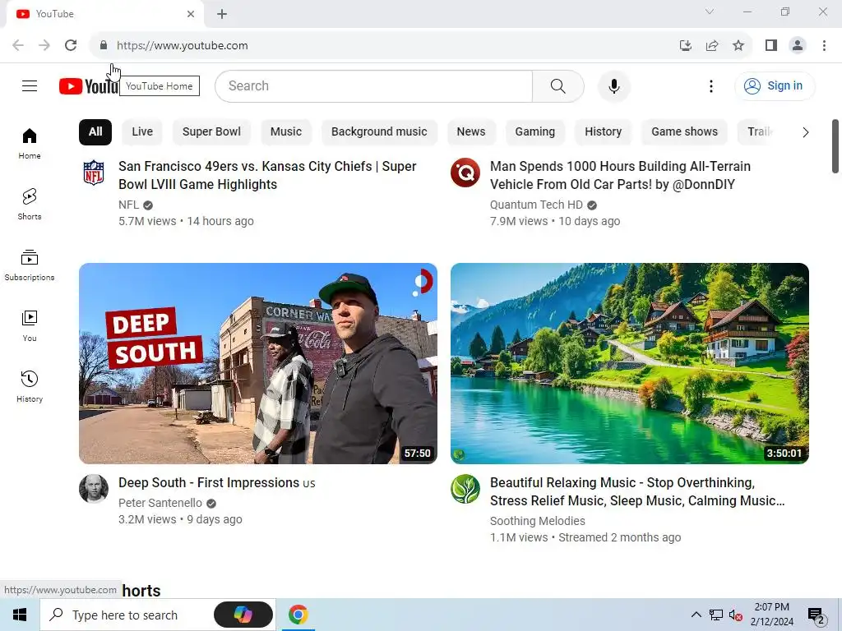View site information lock icon
Viewport: 842px width, 631px height.
tap(104, 45)
